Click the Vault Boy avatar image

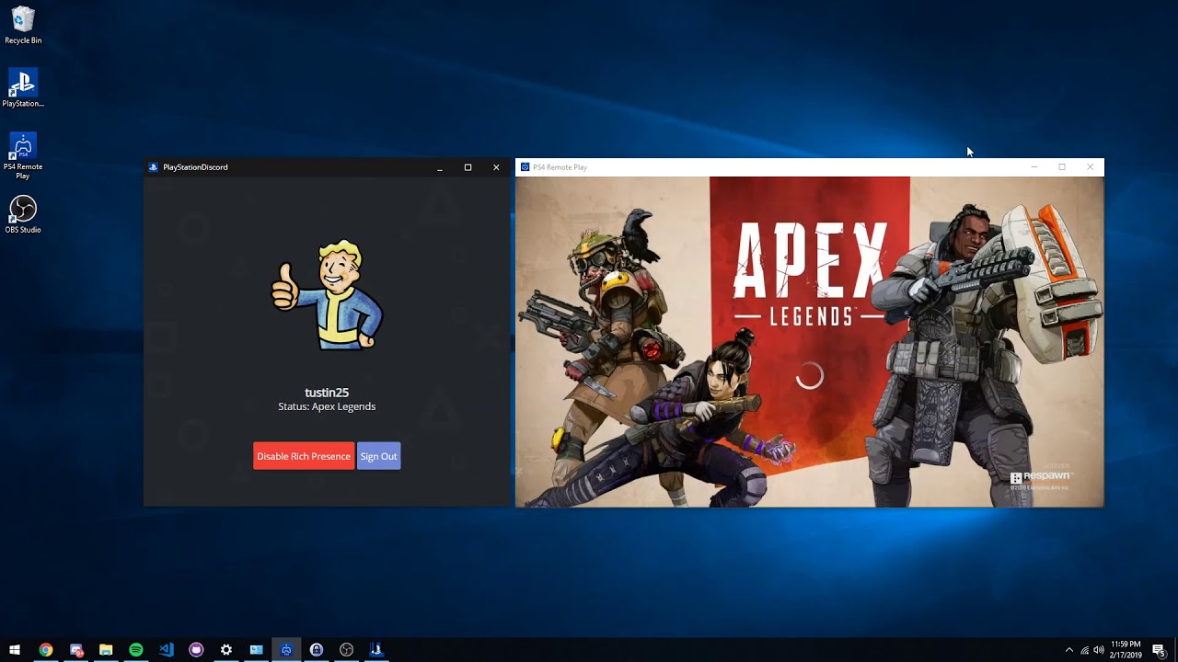coord(327,294)
